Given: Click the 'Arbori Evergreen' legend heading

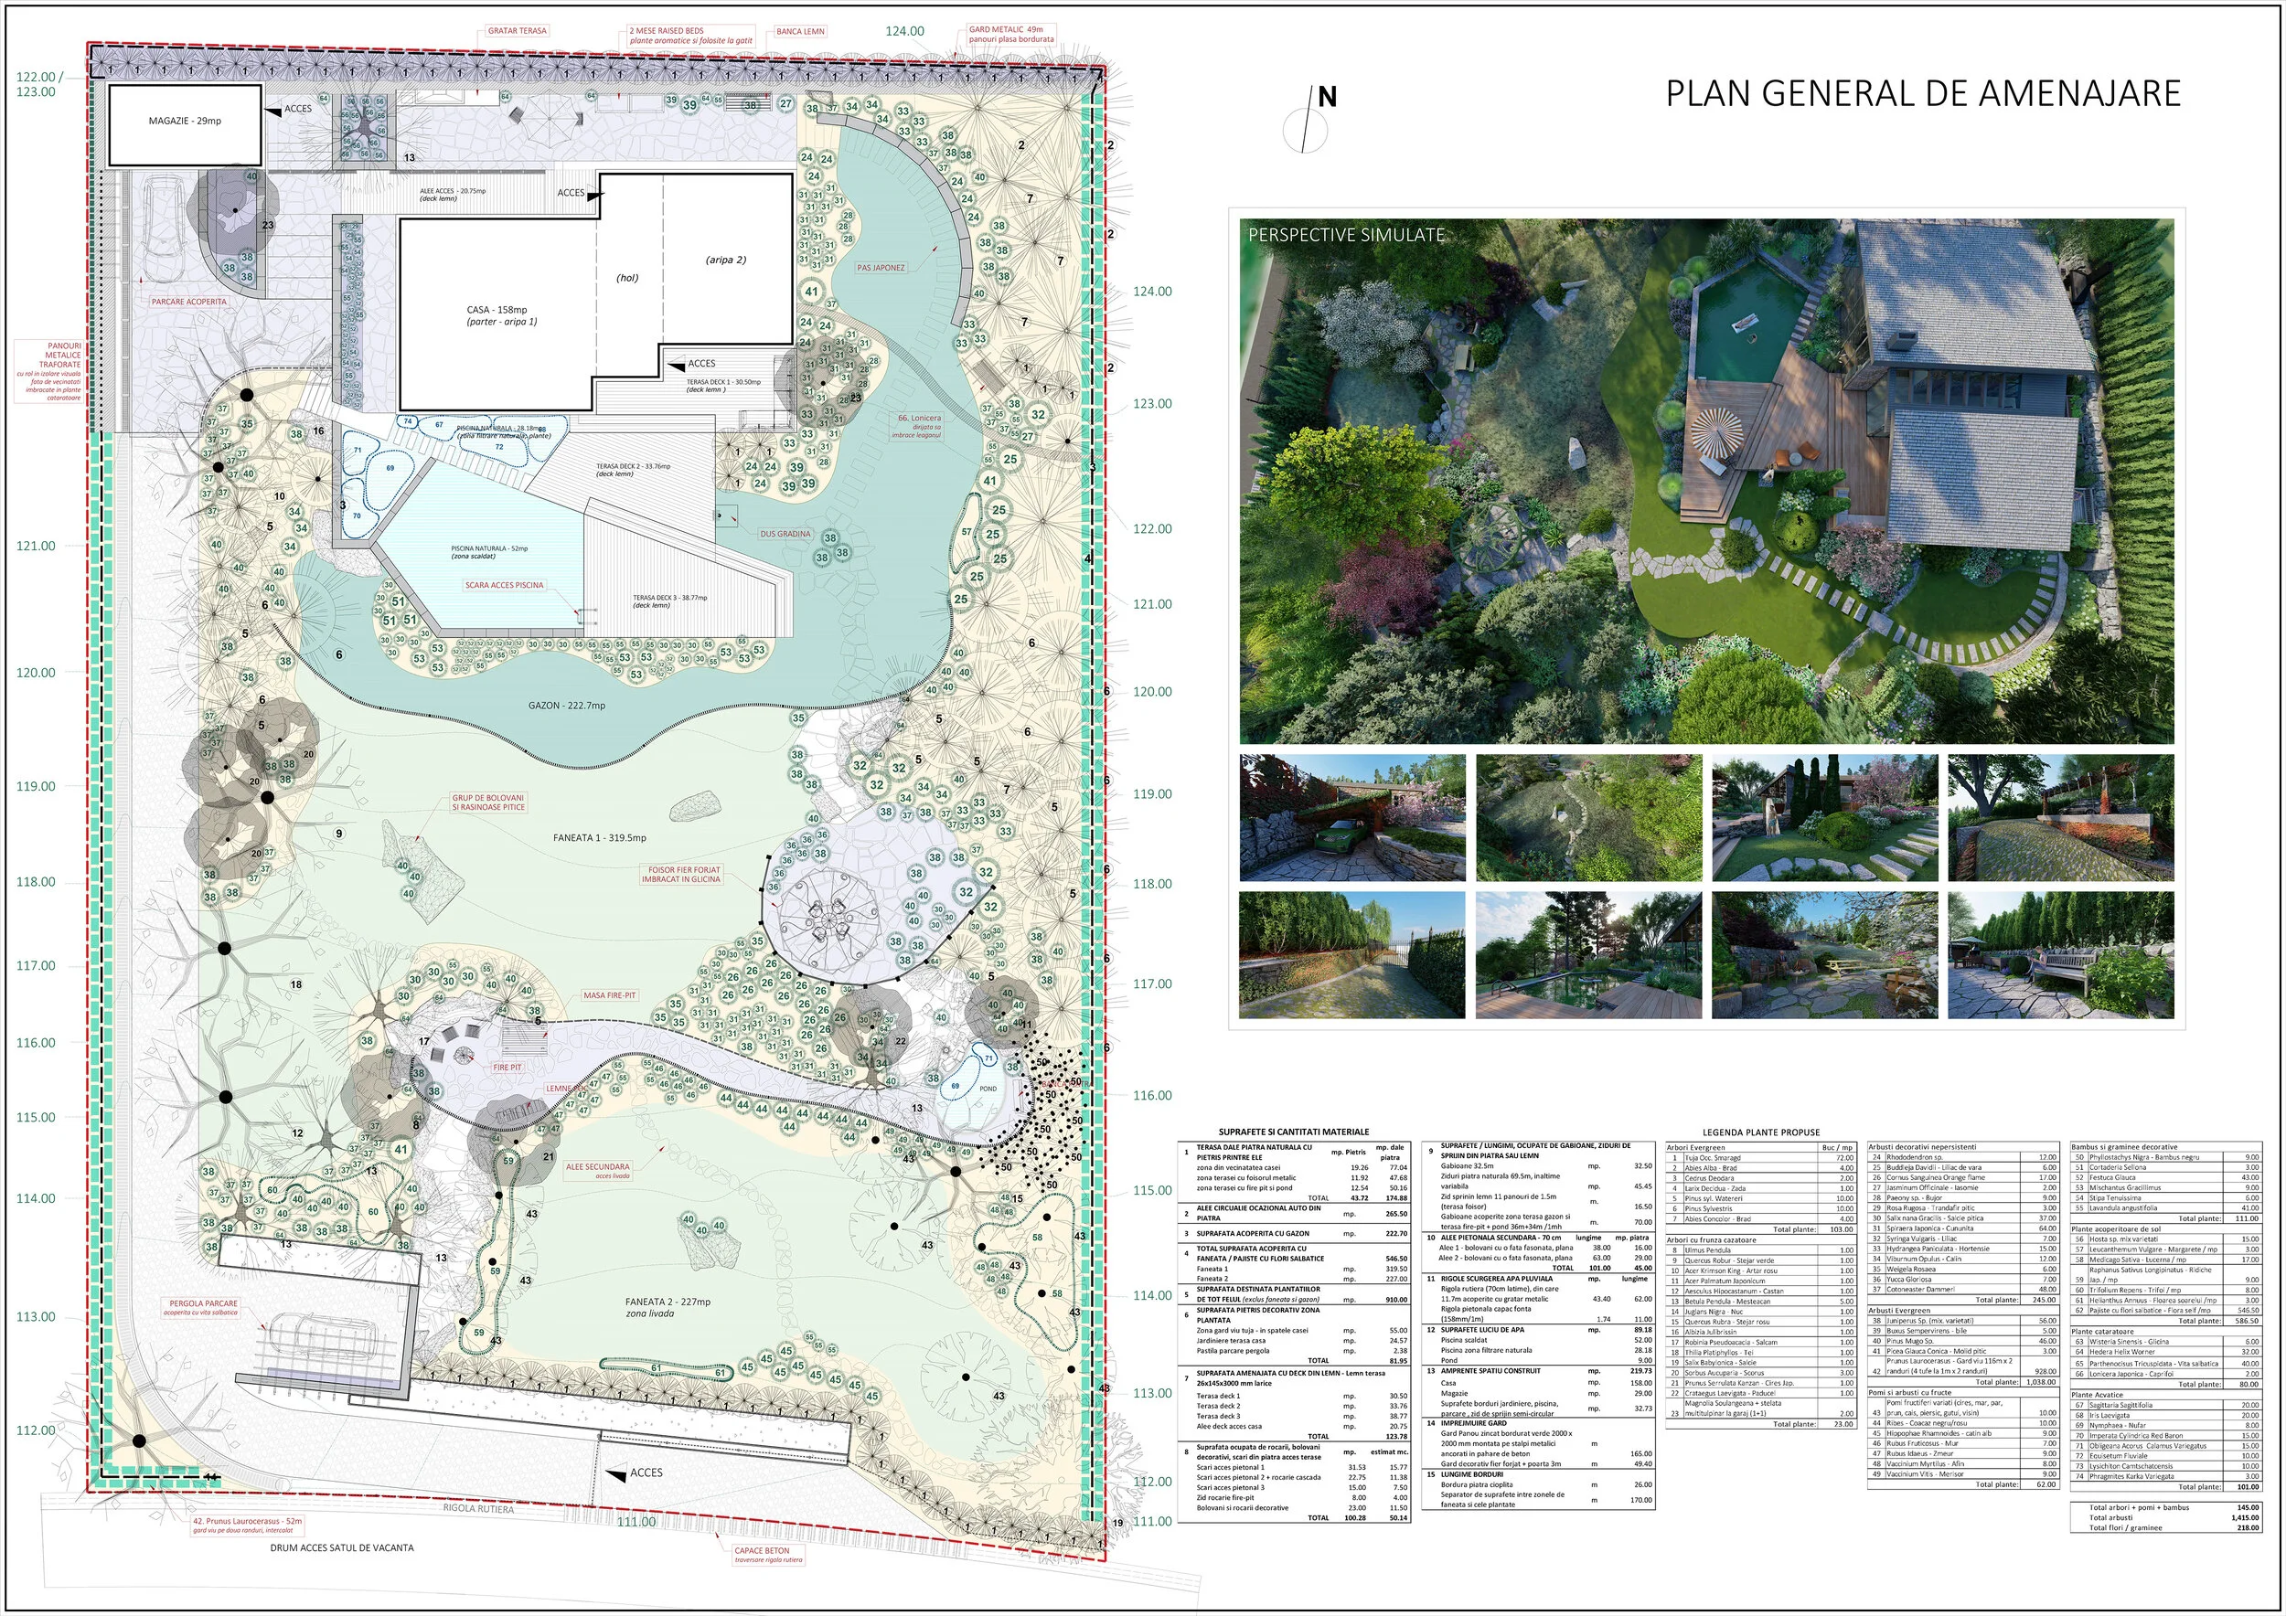Looking at the screenshot, I should [1696, 1147].
